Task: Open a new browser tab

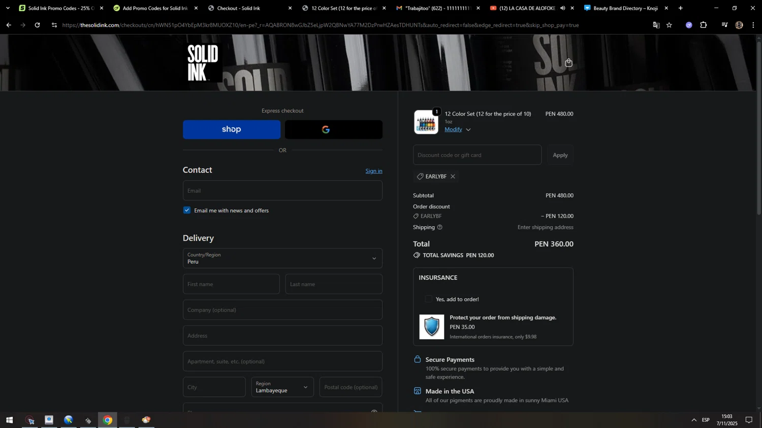Action: tap(681, 8)
